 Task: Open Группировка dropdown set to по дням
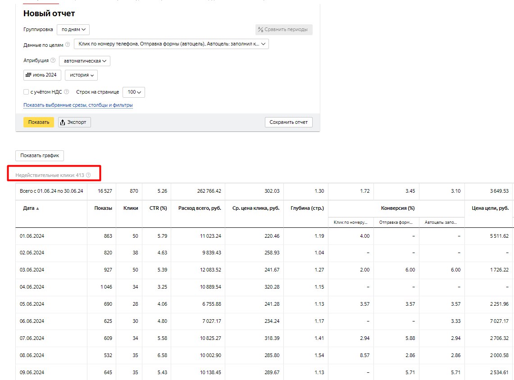pyautogui.click(x=73, y=30)
